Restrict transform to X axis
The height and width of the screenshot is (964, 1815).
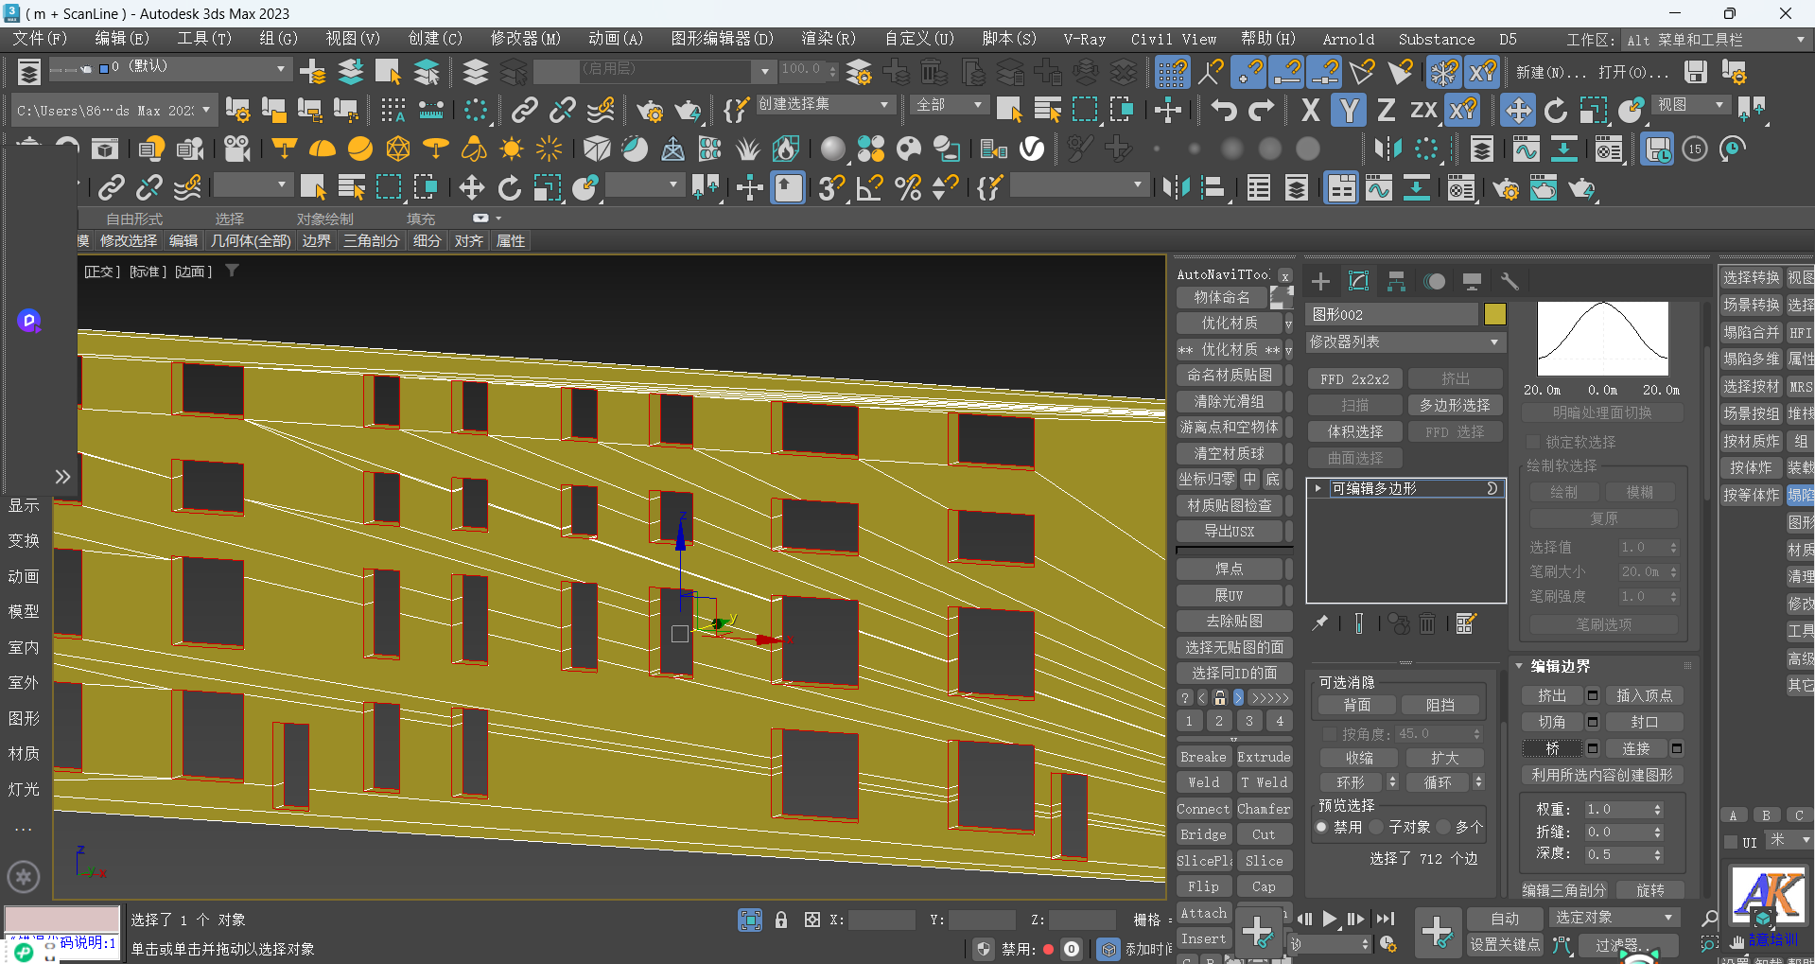pos(1310,111)
